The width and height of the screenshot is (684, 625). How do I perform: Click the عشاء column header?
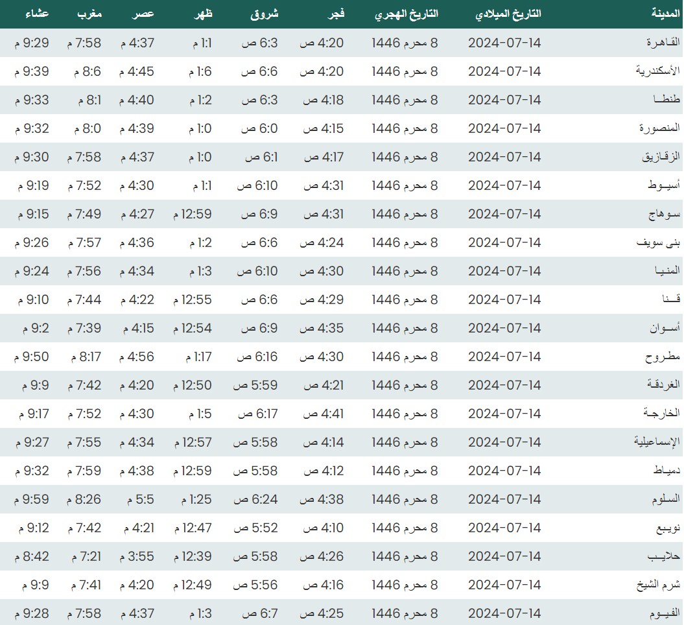pos(36,14)
